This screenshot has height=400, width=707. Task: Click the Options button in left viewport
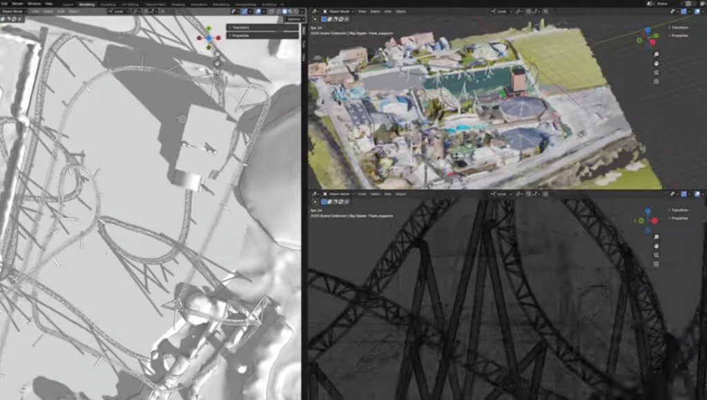[x=293, y=19]
